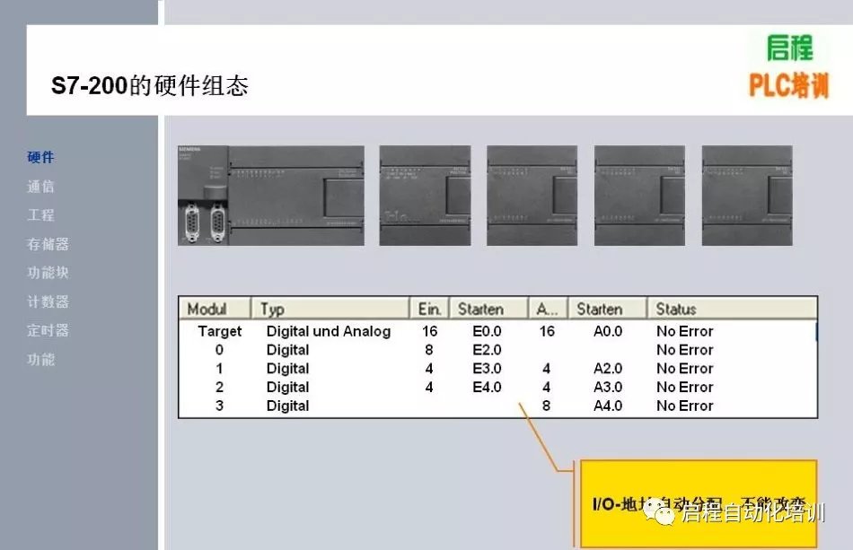Image resolution: width=853 pixels, height=550 pixels.
Task: Select 定时器 from the sidebar
Action: pos(48,330)
